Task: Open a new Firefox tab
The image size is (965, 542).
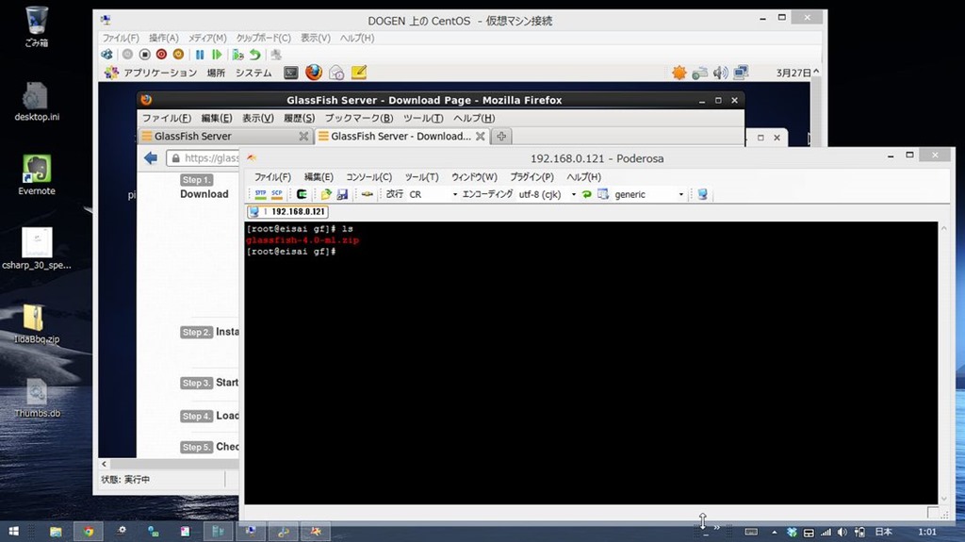Action: (501, 137)
